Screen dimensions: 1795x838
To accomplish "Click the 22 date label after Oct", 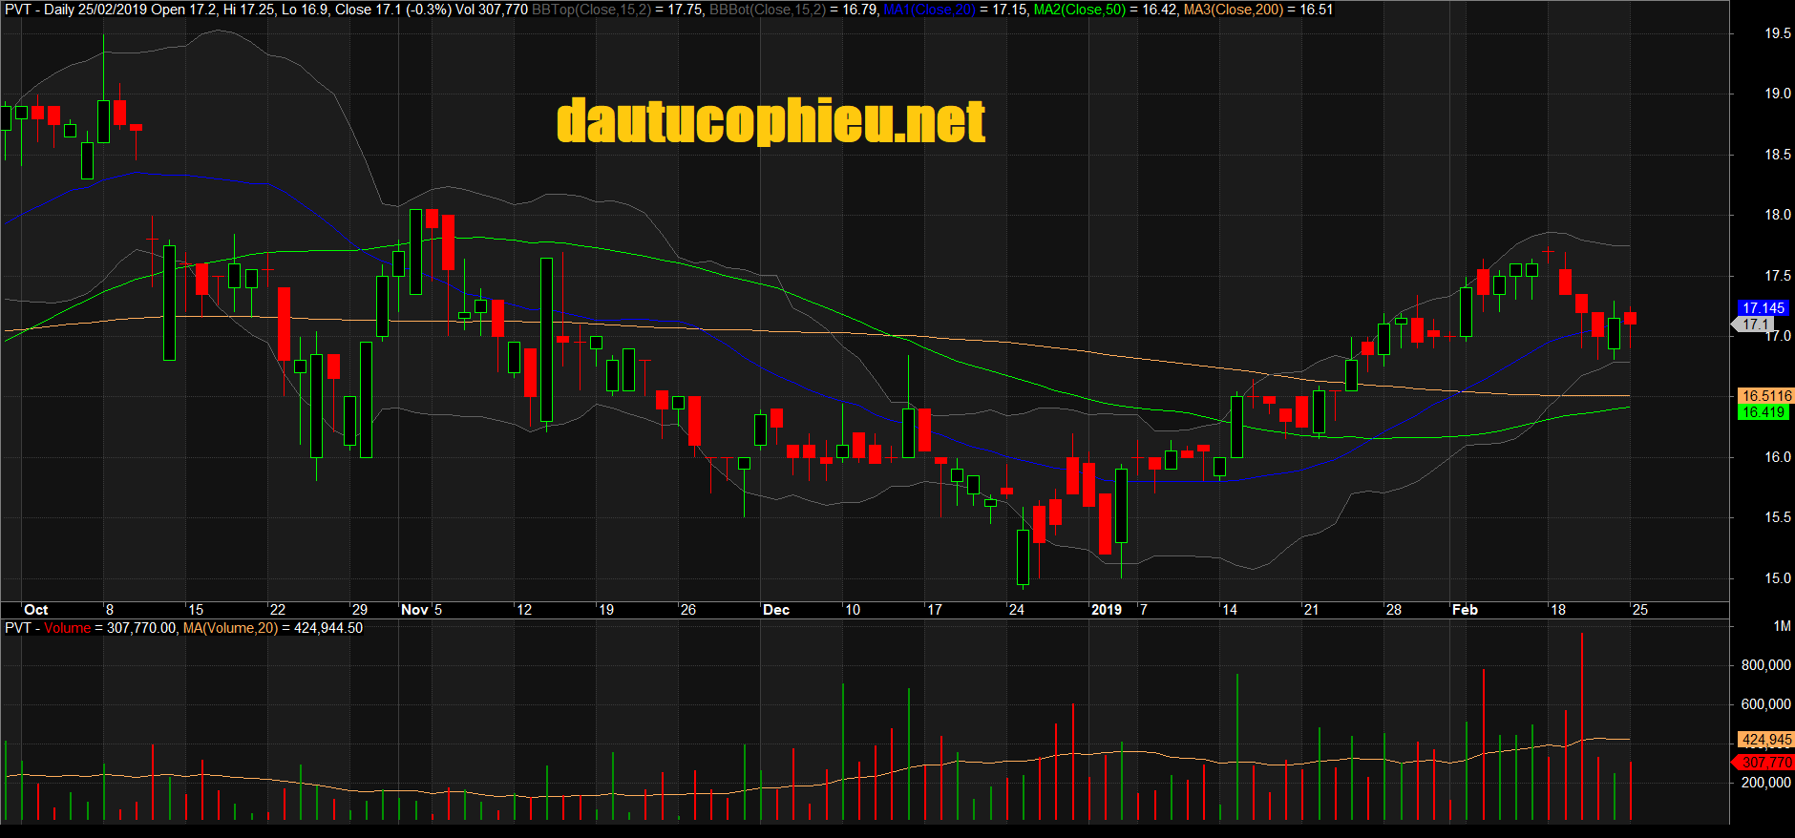I will tap(277, 610).
